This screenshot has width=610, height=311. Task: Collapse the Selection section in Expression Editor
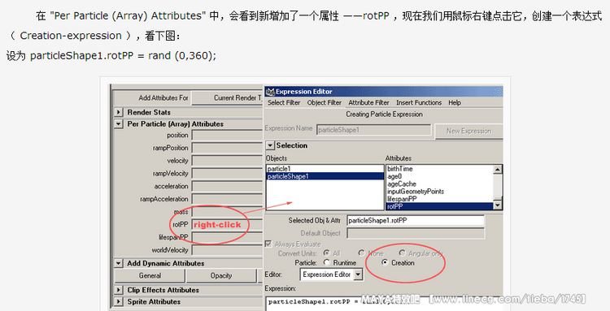coord(270,145)
